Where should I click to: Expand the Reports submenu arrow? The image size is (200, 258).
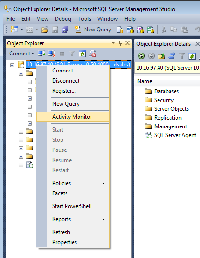pos(103,219)
